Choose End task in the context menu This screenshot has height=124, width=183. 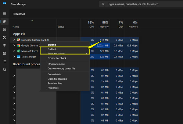(52, 49)
